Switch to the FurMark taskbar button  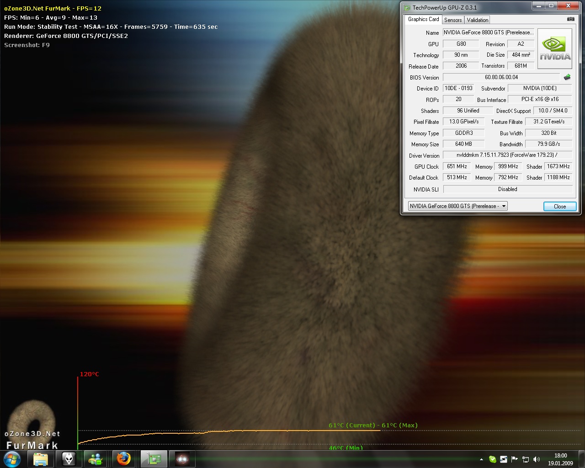pos(182,459)
